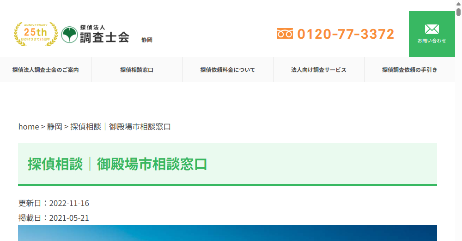Follow the 静岡 breadcrumb link
Screen dimensions: 462x241
click(55, 127)
